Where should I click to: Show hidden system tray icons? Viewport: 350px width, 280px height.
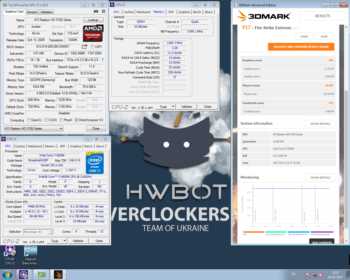301,275
